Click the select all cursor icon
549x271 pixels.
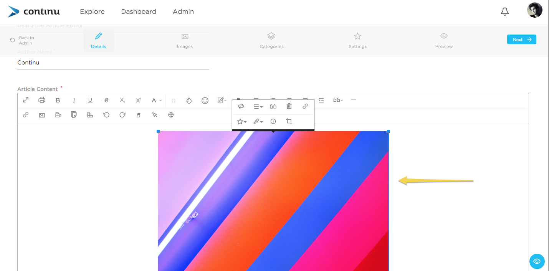tap(155, 115)
